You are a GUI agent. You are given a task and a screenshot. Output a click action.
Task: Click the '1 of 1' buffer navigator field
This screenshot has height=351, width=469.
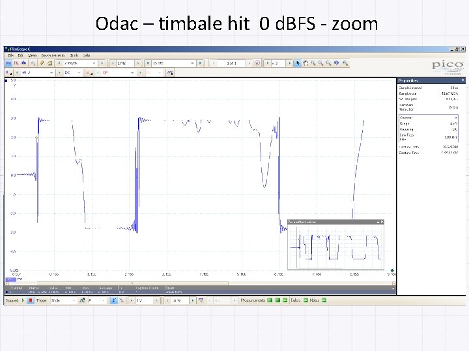tap(231, 63)
